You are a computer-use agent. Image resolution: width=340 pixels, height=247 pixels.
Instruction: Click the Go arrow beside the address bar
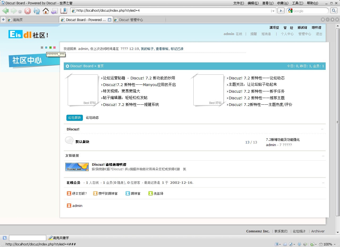pos(281,11)
